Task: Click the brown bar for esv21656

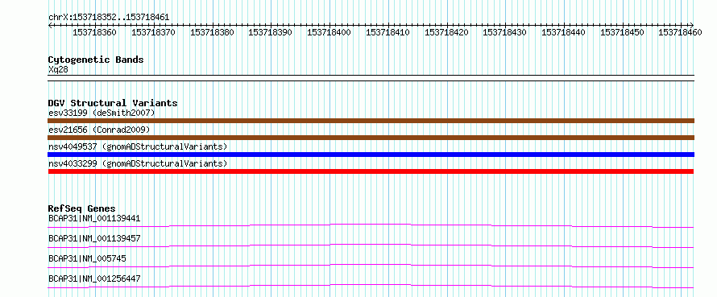Action: pyautogui.click(x=371, y=138)
